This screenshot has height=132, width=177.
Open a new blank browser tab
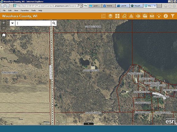coord(159,6)
